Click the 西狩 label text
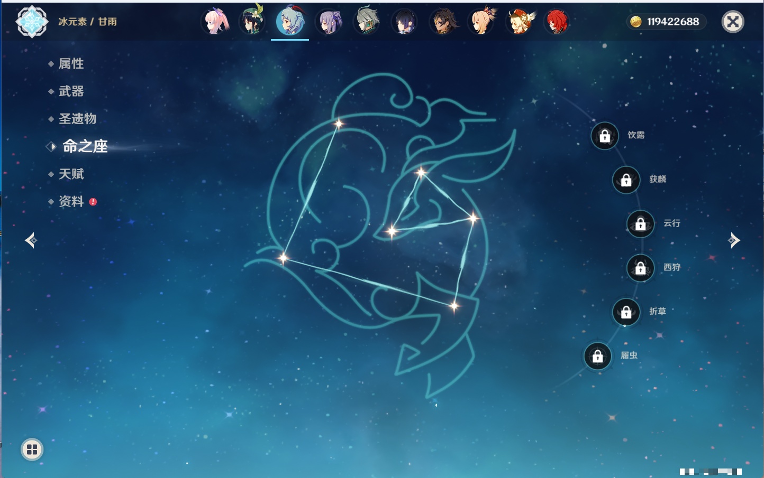 pyautogui.click(x=672, y=267)
